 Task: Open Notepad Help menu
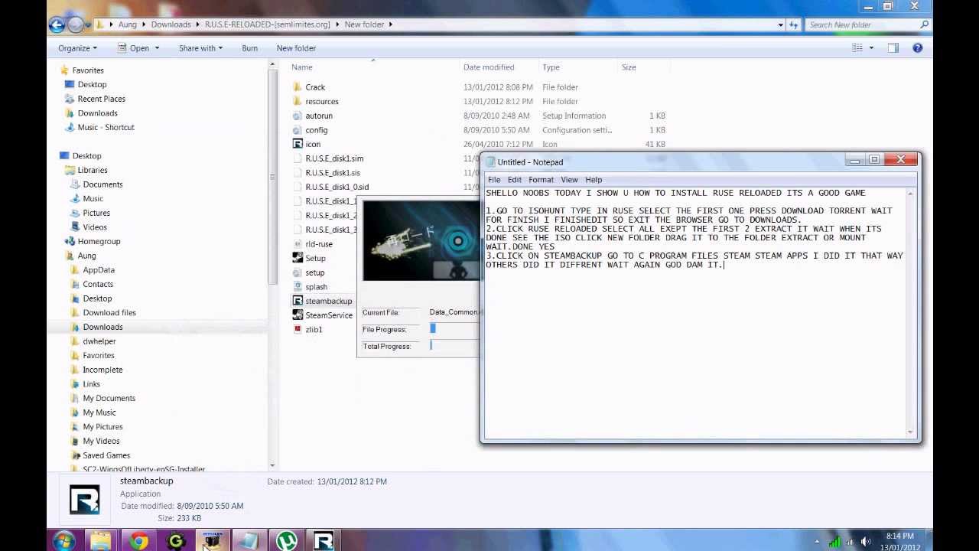click(x=594, y=180)
